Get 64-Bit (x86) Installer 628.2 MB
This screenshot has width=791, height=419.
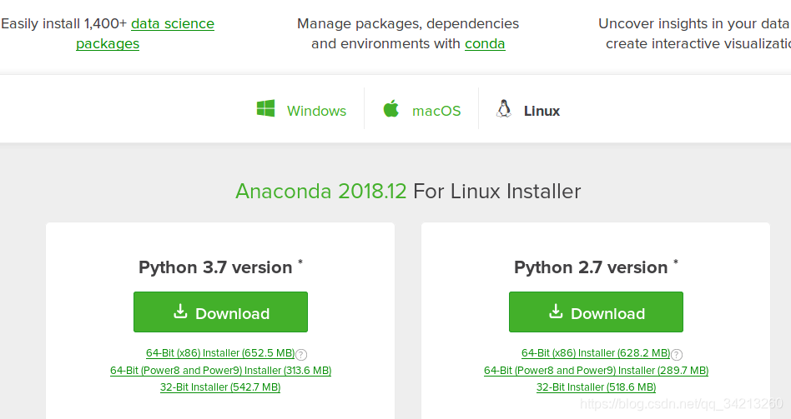coord(595,353)
